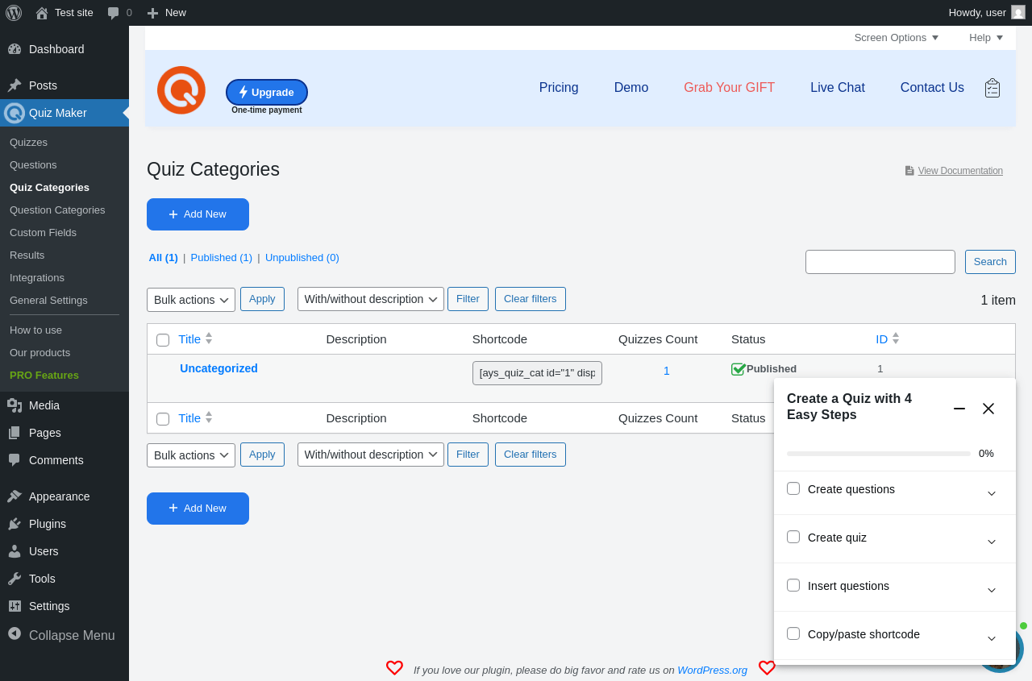Click the green Published checkmark icon
The image size is (1032, 681).
739,369
